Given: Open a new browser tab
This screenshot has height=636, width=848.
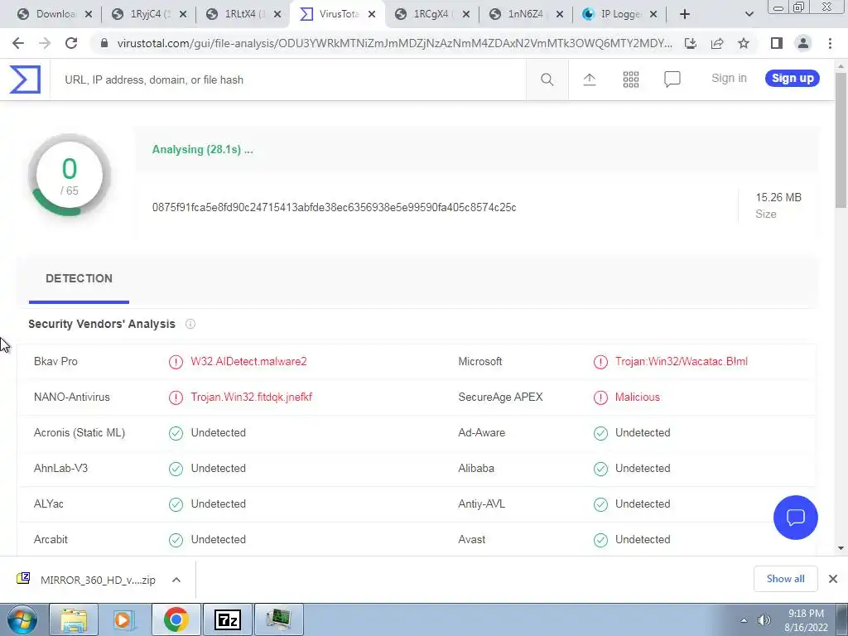Looking at the screenshot, I should tap(685, 14).
